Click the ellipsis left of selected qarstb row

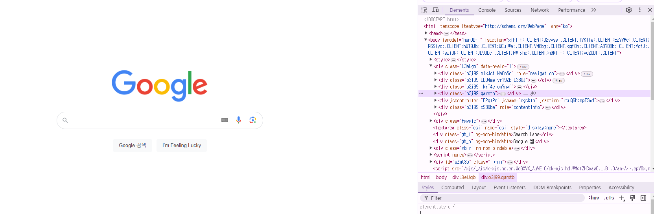(421, 94)
